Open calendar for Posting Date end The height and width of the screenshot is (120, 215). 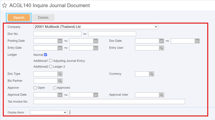click(x=96, y=41)
